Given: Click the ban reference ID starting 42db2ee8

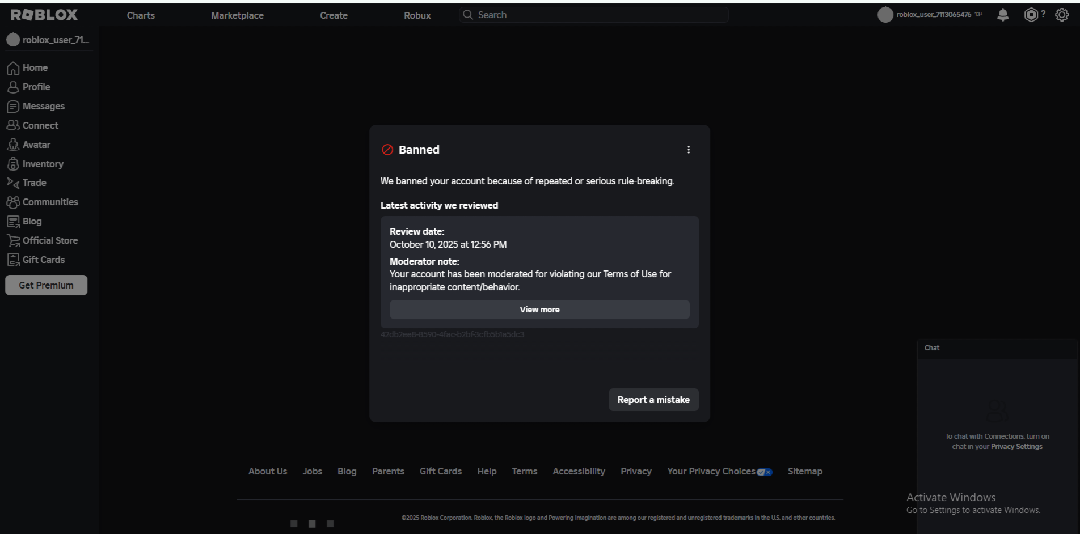Looking at the screenshot, I should coord(452,334).
